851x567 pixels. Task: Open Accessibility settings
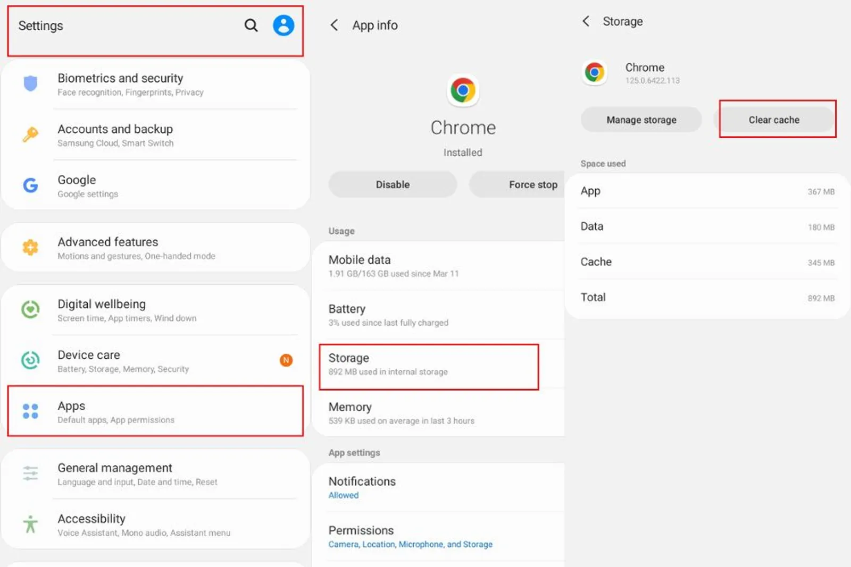tap(155, 524)
